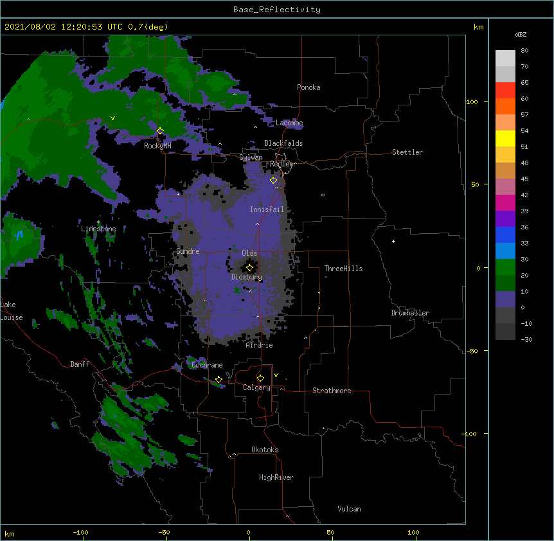Click the white plus marker north of Drumheller

(393, 241)
